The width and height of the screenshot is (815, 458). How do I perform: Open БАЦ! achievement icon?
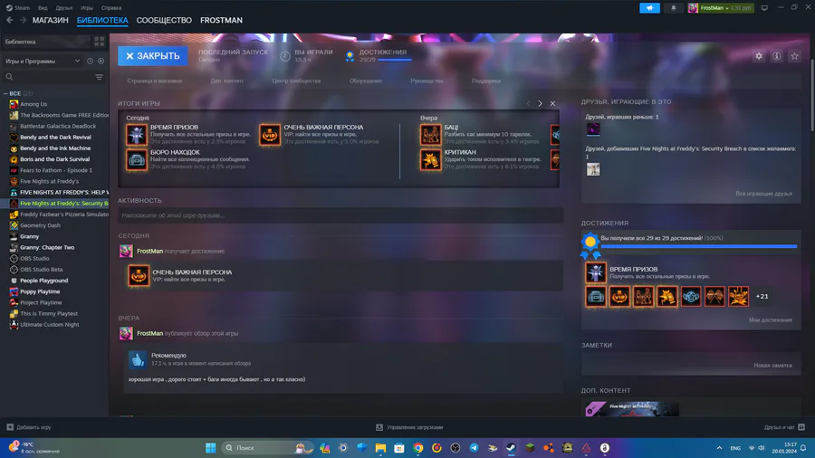430,135
